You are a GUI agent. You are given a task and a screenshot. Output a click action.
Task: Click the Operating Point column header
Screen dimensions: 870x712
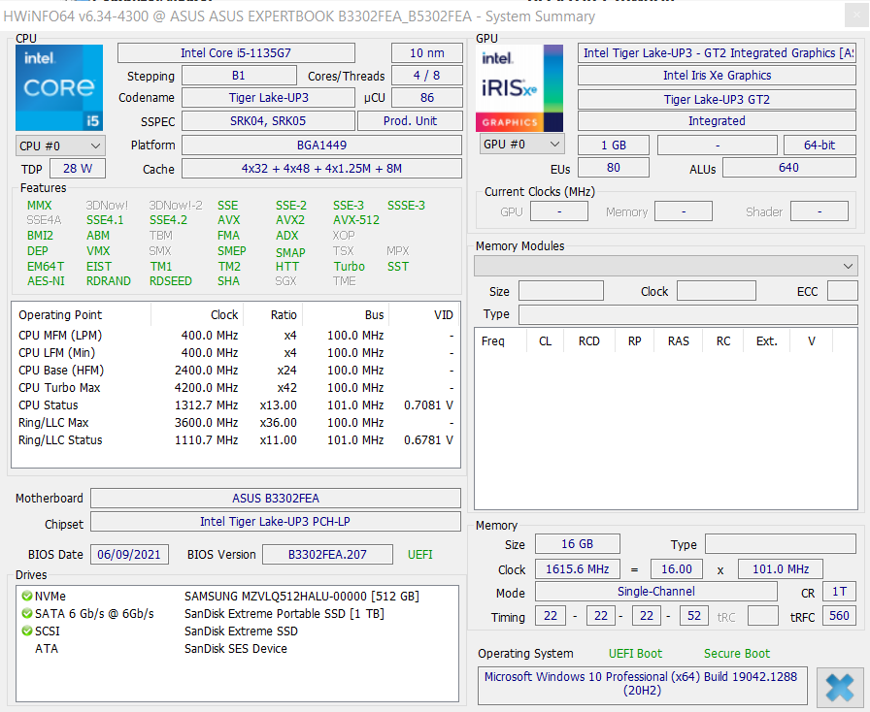(x=60, y=315)
